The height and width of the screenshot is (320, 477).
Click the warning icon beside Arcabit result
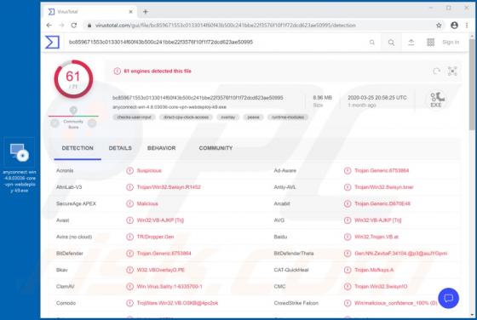point(348,203)
